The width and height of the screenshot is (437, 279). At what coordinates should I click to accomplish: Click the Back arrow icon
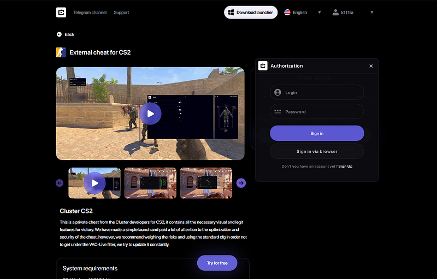coord(59,34)
